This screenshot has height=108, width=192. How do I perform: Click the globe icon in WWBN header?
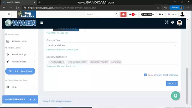tap(172, 22)
